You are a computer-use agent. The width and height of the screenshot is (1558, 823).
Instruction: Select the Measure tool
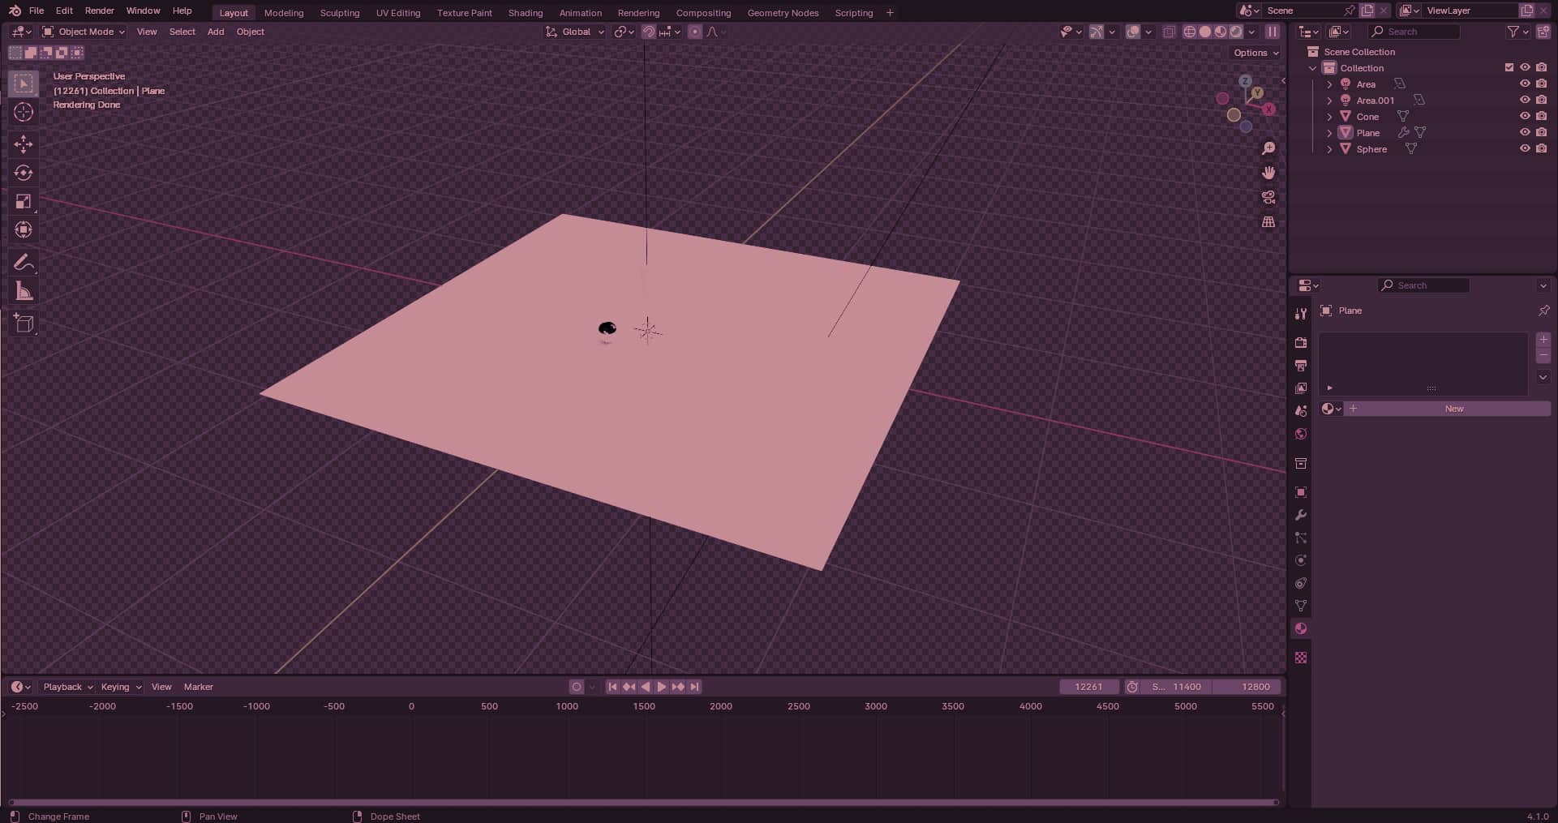click(24, 292)
